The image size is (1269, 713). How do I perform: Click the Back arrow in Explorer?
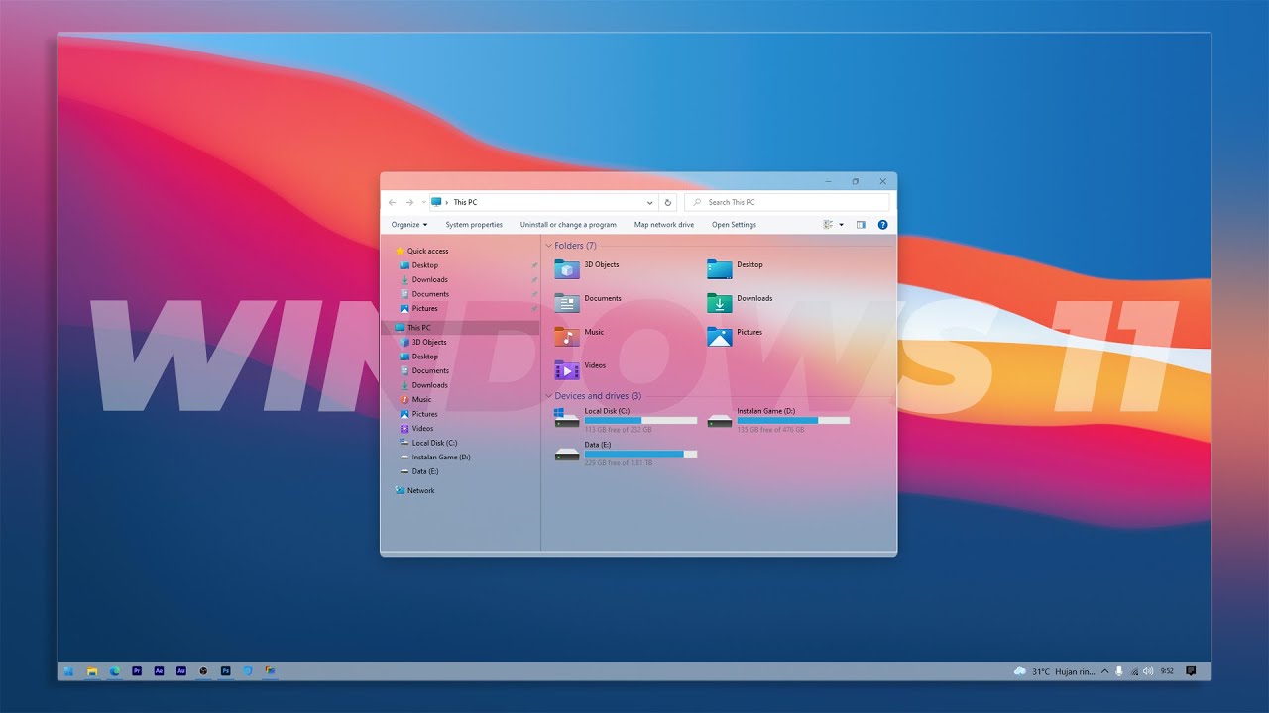click(x=393, y=202)
